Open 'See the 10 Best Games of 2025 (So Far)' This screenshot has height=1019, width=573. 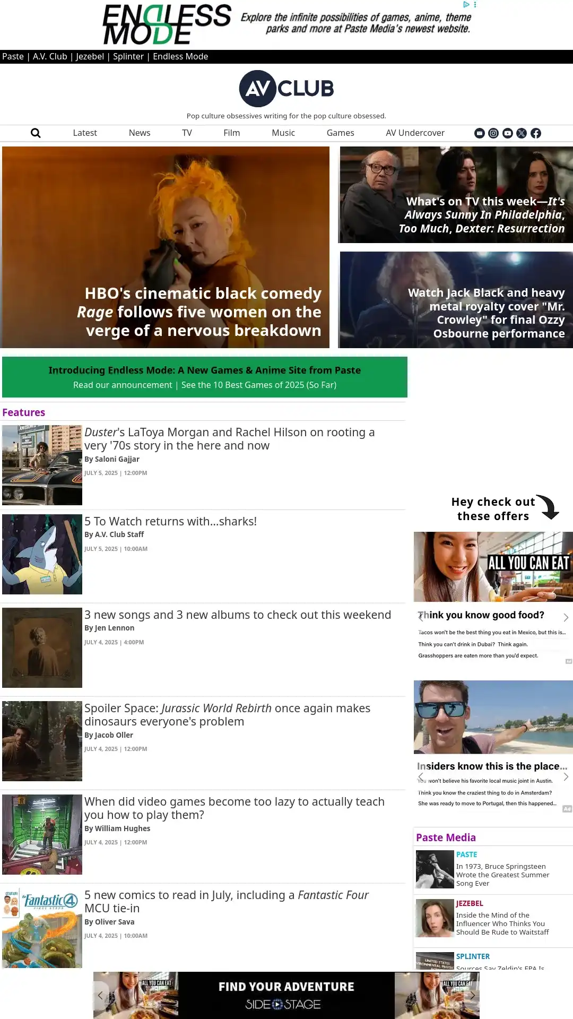(x=259, y=385)
